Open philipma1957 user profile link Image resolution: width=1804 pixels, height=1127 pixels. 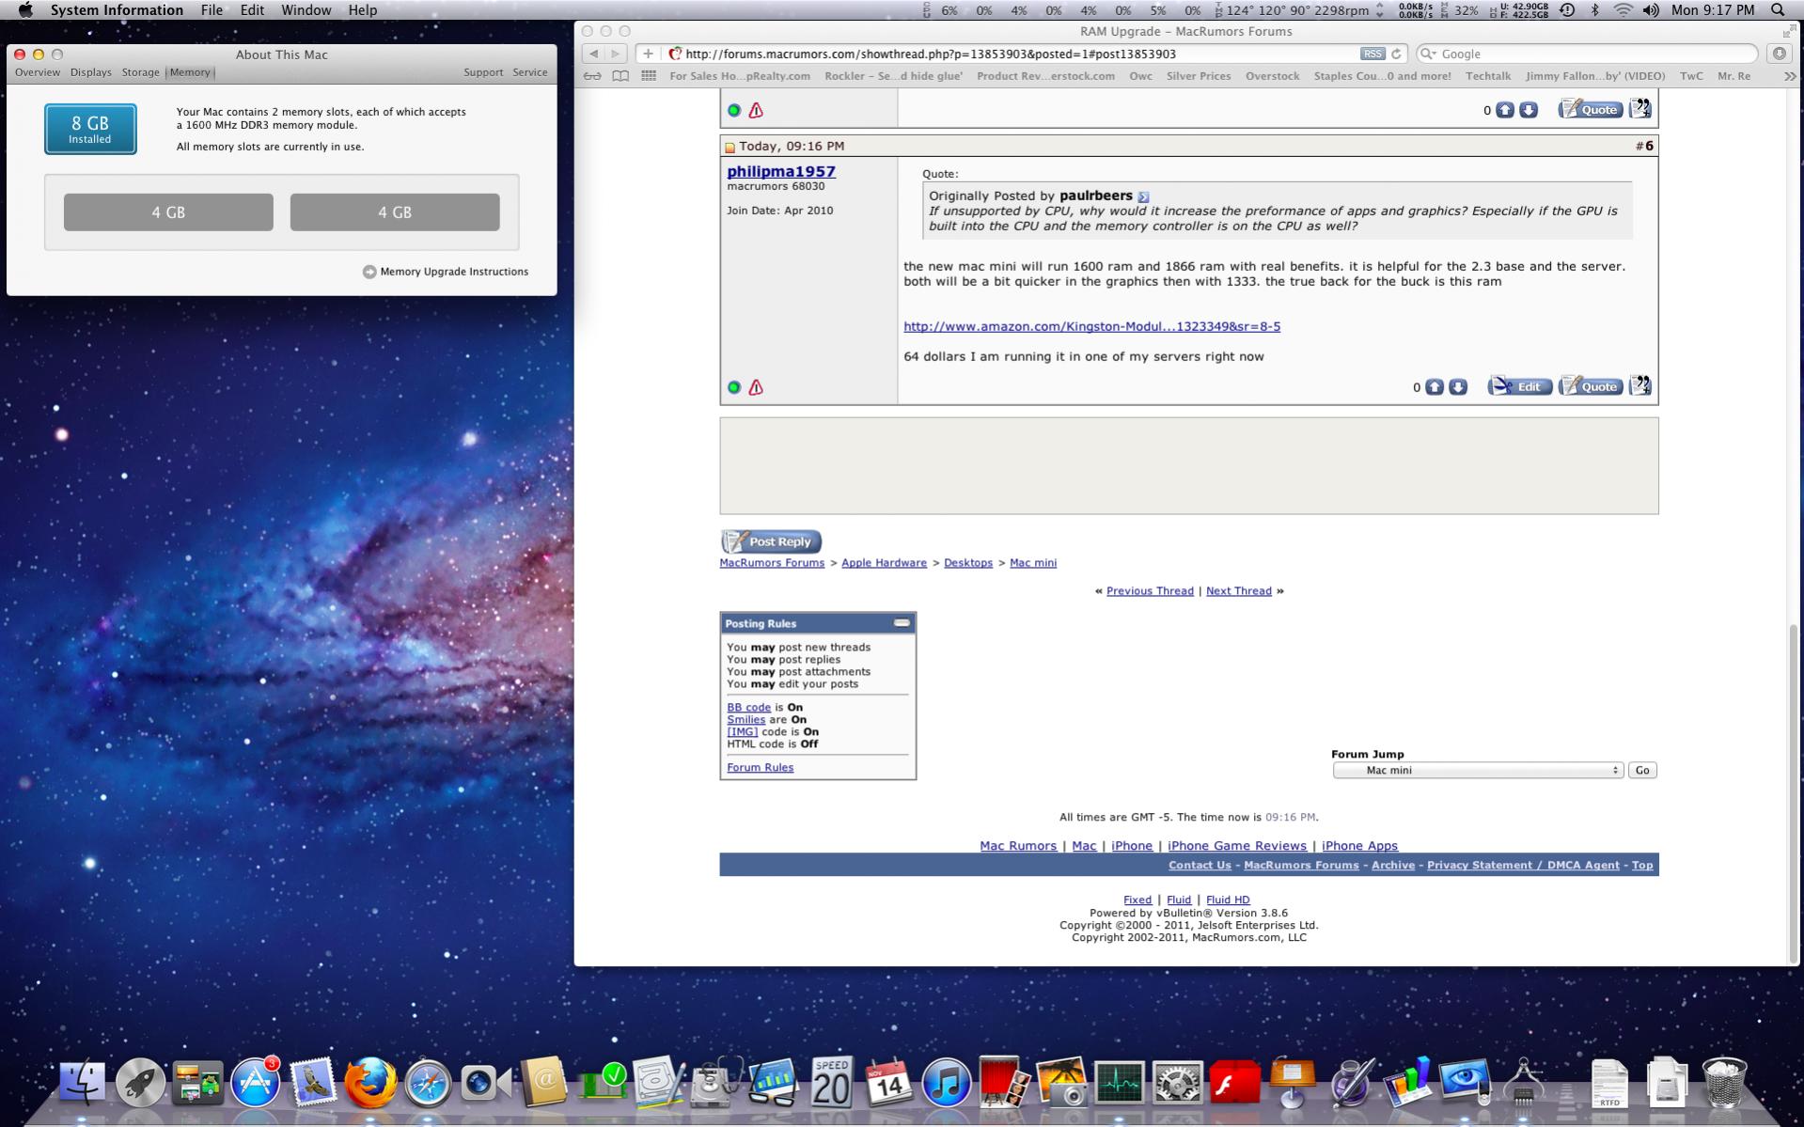tap(781, 171)
